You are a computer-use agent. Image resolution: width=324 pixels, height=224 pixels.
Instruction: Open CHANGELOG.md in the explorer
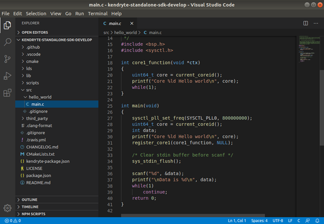(57, 147)
